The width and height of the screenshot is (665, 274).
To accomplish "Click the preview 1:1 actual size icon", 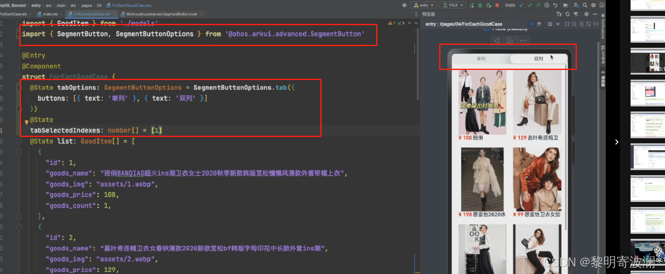I will click(596, 24).
